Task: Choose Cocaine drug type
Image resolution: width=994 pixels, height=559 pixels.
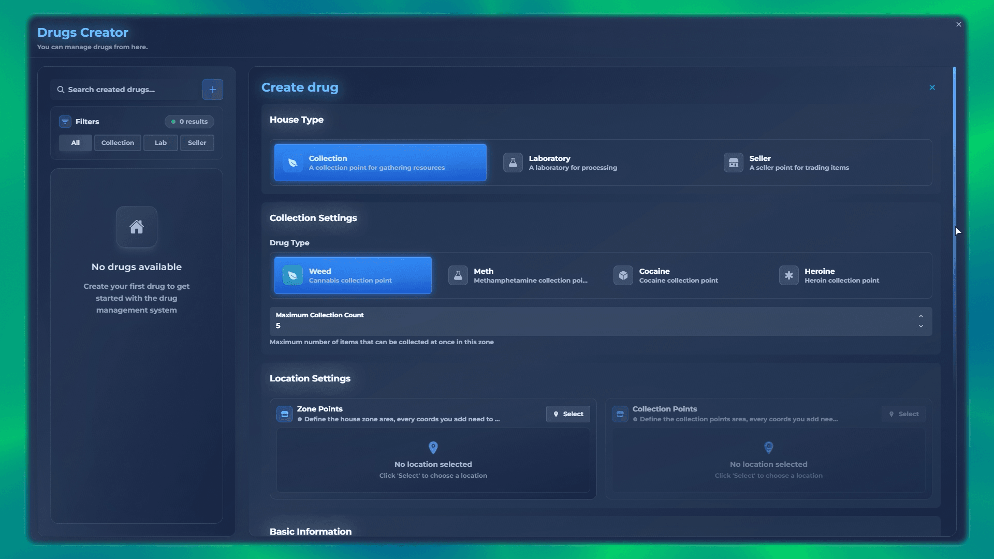Action: pyautogui.click(x=678, y=275)
